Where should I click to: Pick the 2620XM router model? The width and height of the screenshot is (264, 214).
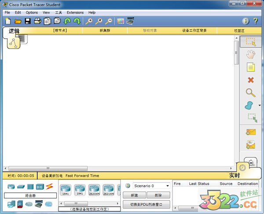94,190
